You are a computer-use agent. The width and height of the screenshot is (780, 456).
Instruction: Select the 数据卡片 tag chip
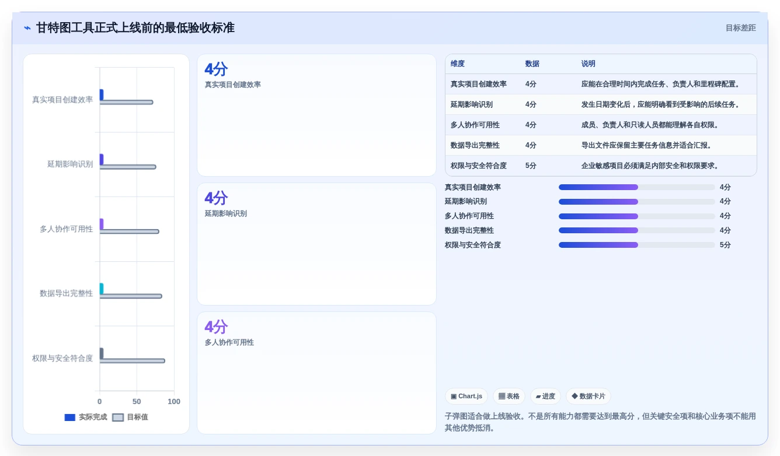coord(588,397)
